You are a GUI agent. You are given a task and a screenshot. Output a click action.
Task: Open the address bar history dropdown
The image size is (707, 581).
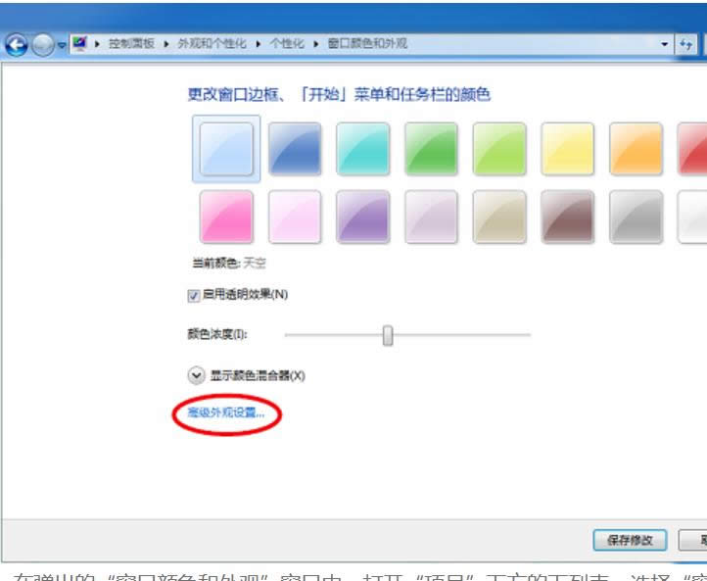[664, 44]
